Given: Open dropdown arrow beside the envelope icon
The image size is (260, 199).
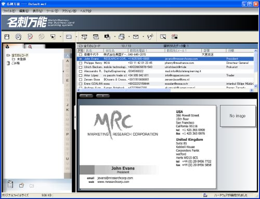Looking at the screenshot, I should point(143,37).
